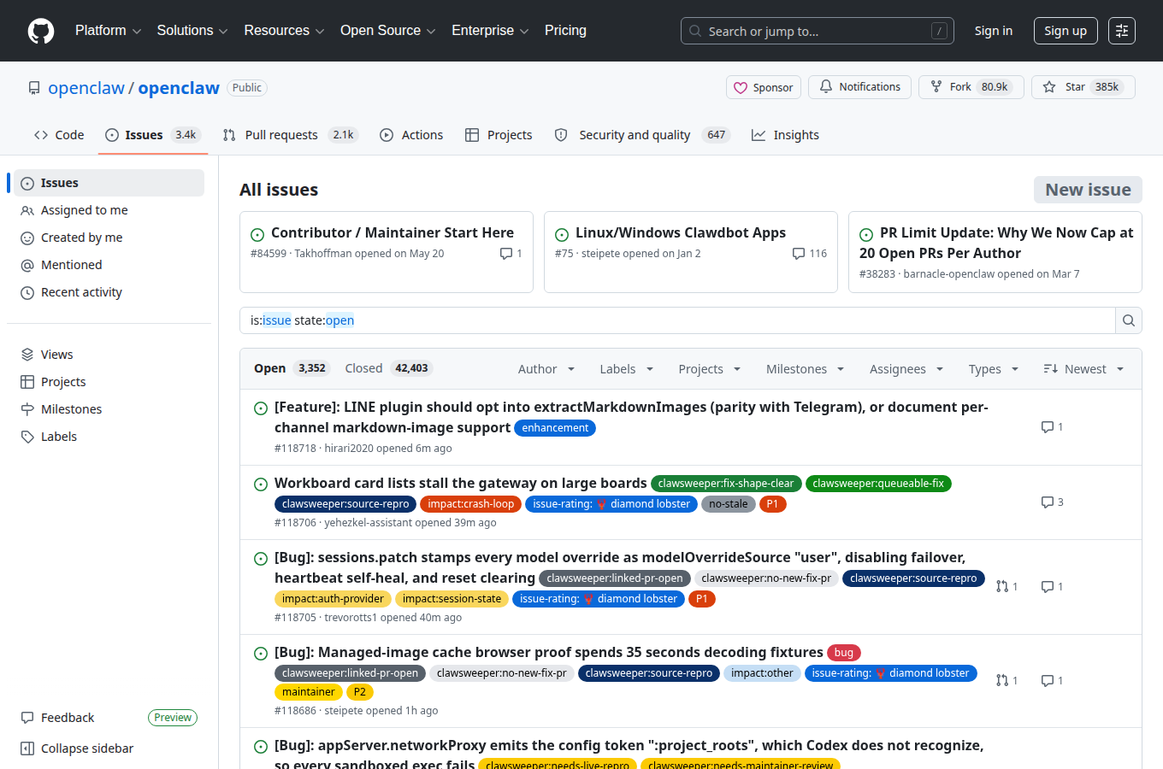Click the is:issue state:open filter field
The width and height of the screenshot is (1163, 769).
(677, 320)
